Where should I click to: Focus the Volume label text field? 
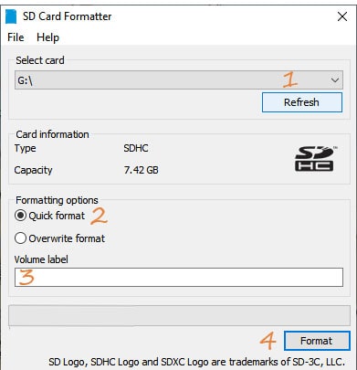coord(179,277)
